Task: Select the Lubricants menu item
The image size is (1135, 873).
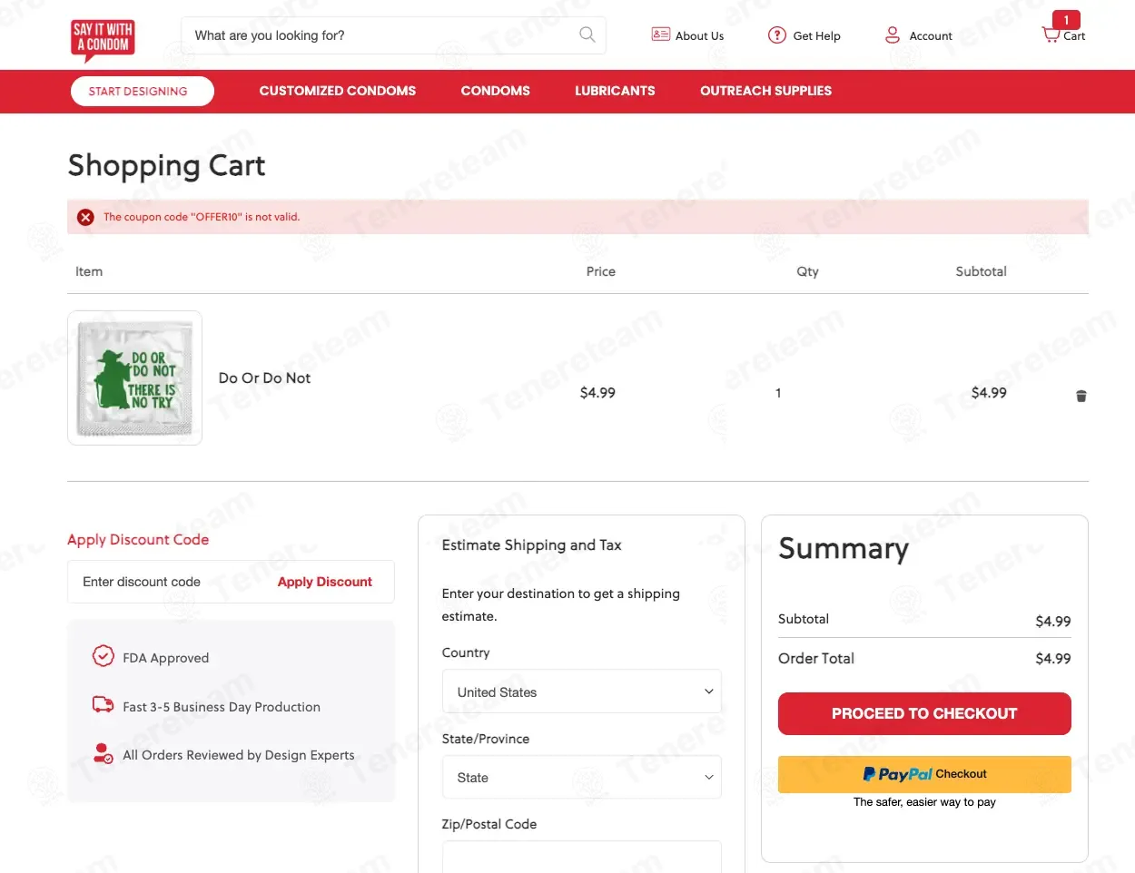Action: 615,91
